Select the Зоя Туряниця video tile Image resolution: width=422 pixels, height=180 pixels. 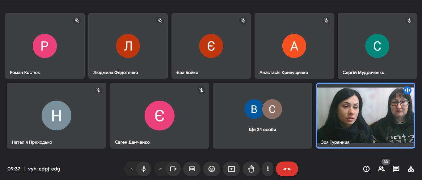pos(365,116)
